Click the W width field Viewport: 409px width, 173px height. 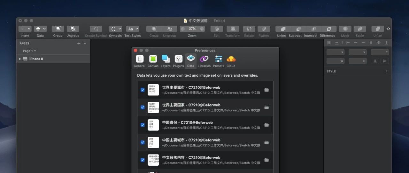pyautogui.click(x=336, y=61)
